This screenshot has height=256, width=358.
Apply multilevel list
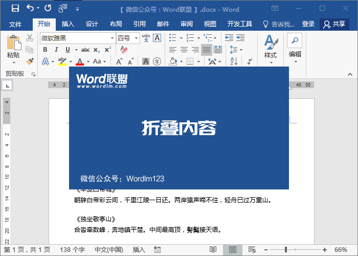pyautogui.click(x=208, y=38)
